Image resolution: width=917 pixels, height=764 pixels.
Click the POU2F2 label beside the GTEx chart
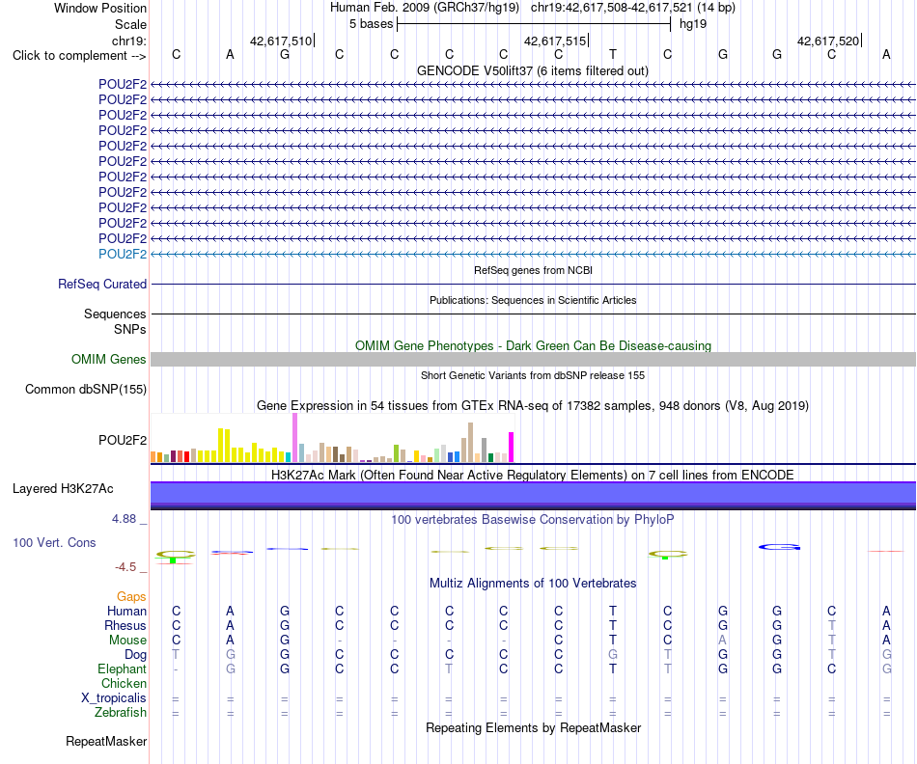(123, 440)
